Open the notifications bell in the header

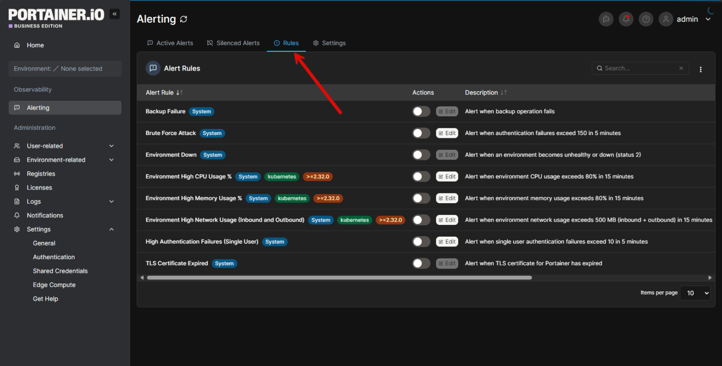coord(626,19)
